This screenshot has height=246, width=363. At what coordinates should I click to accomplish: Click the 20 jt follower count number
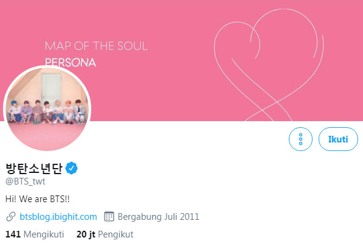pyautogui.click(x=86, y=234)
